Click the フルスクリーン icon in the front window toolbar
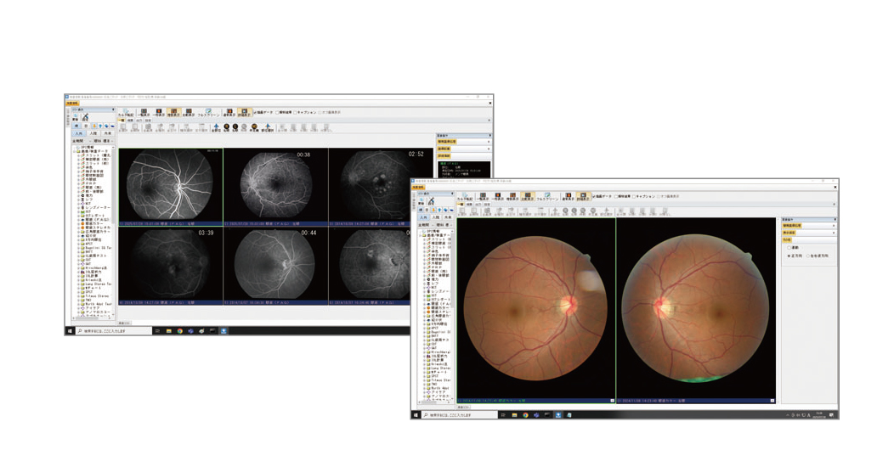The width and height of the screenshot is (894, 461). (546, 196)
